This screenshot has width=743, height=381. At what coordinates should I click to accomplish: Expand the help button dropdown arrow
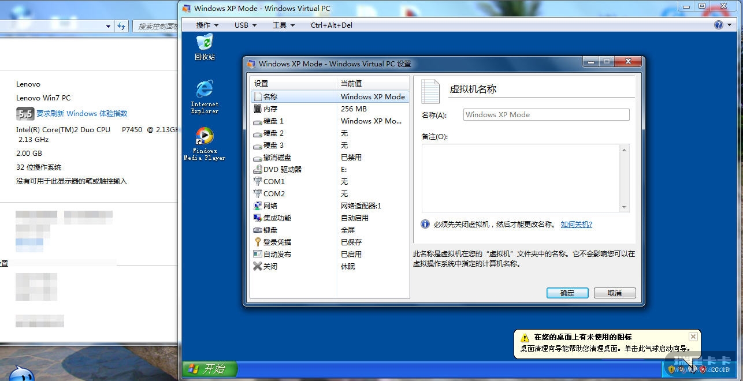point(729,25)
